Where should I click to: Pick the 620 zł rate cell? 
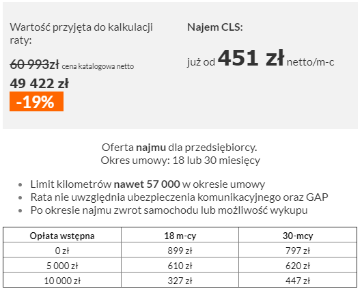click(x=298, y=266)
